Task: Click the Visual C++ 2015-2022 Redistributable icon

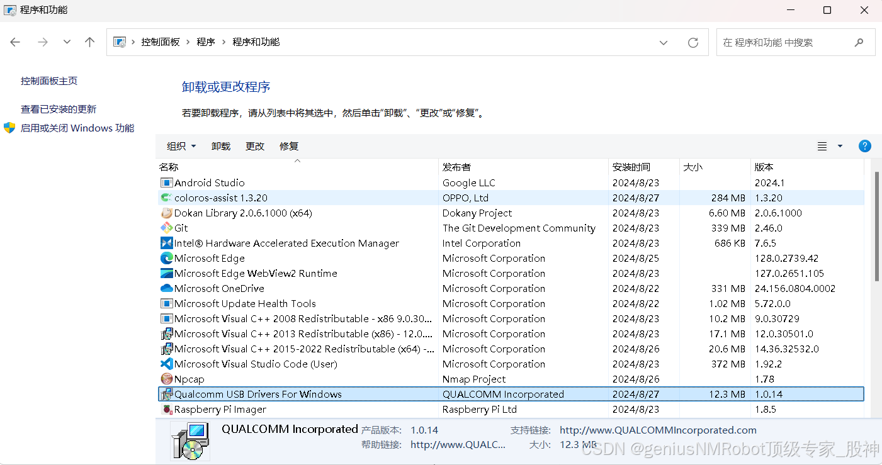Action: click(166, 349)
